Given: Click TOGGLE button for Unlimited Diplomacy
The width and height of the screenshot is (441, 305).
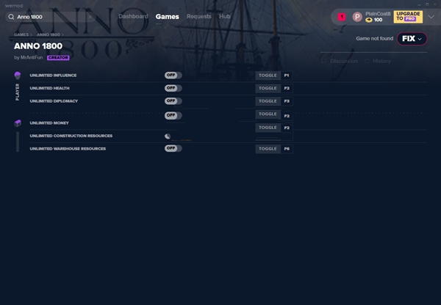Looking at the screenshot, I should point(268,101).
